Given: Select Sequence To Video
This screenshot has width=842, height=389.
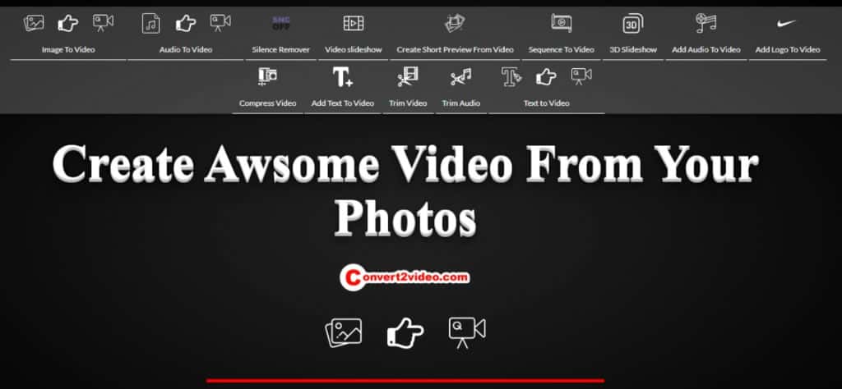Looking at the screenshot, I should [x=561, y=50].
